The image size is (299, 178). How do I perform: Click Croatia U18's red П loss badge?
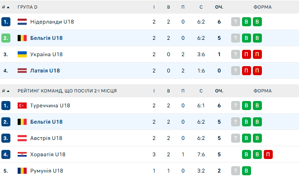tap(268, 154)
